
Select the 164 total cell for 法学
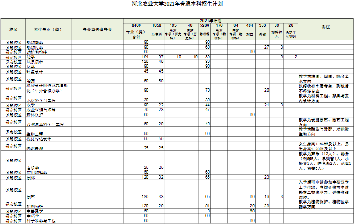pyautogui.click(x=143, y=56)
